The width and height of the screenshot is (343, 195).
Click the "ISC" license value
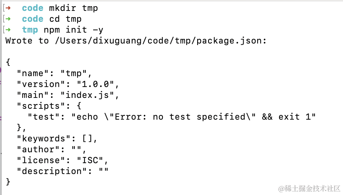90,160
